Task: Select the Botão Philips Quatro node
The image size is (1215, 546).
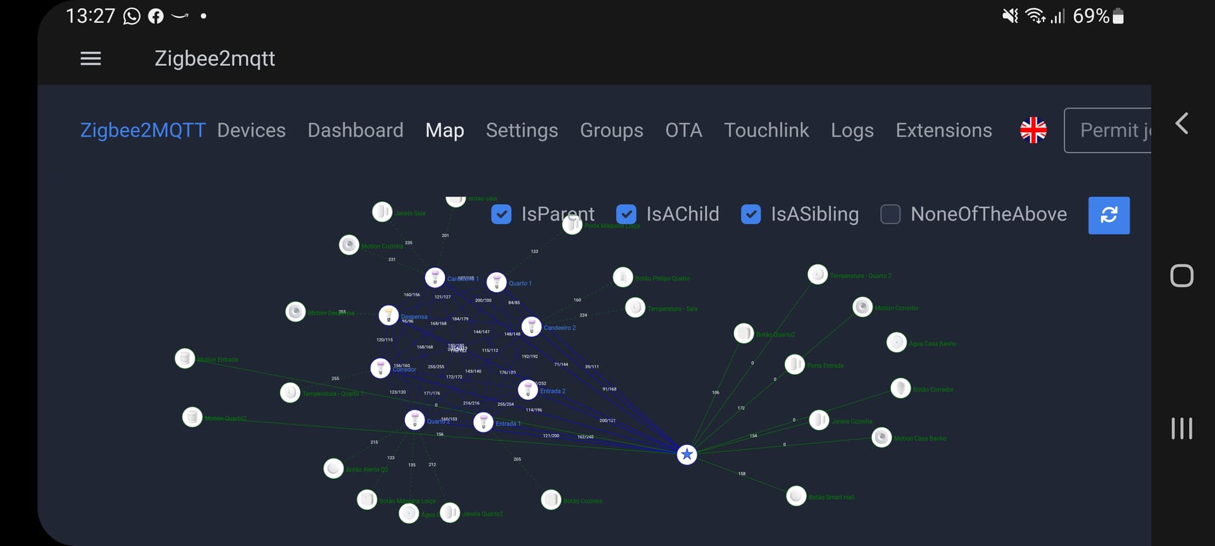Action: [623, 277]
